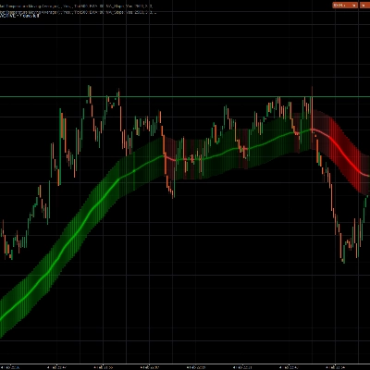The width and height of the screenshot is (370, 370).
Task: Select the first indicator label line at top left
Action: point(77,6)
